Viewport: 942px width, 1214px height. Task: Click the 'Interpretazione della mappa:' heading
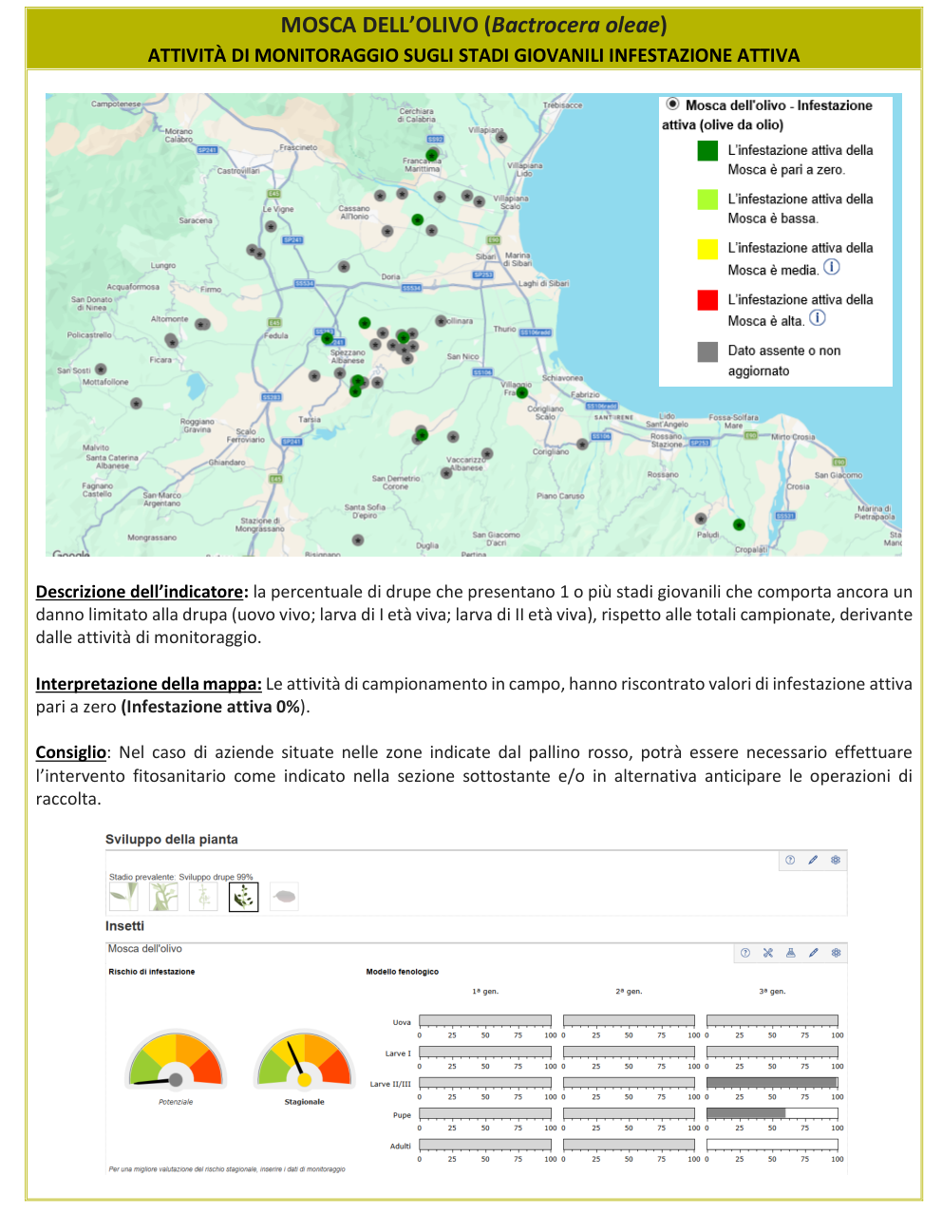pyautogui.click(x=149, y=684)
